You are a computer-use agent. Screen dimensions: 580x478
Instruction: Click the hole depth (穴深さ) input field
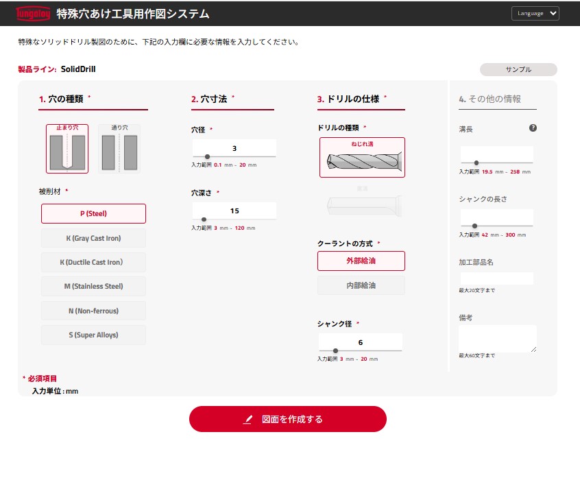(234, 211)
